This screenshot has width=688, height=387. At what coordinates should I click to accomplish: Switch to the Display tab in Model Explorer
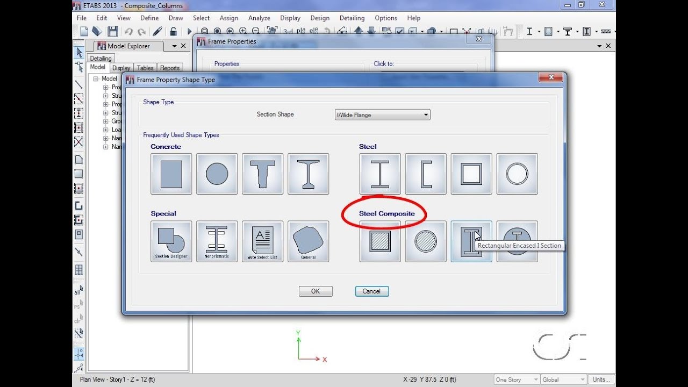click(x=121, y=68)
